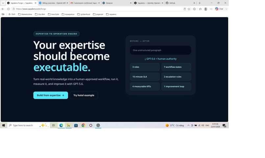Close the Sapalens Forge tab
265x158 pixels.
[x=36, y=3]
